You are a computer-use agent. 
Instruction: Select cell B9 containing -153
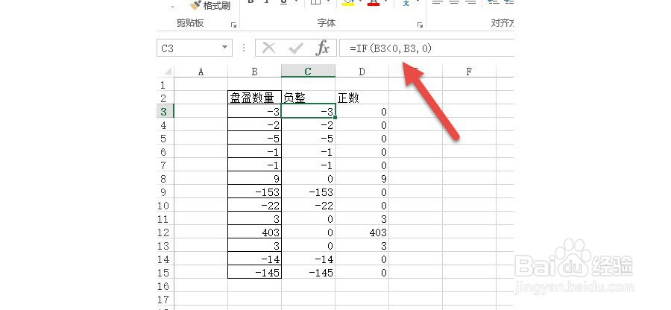(x=255, y=192)
